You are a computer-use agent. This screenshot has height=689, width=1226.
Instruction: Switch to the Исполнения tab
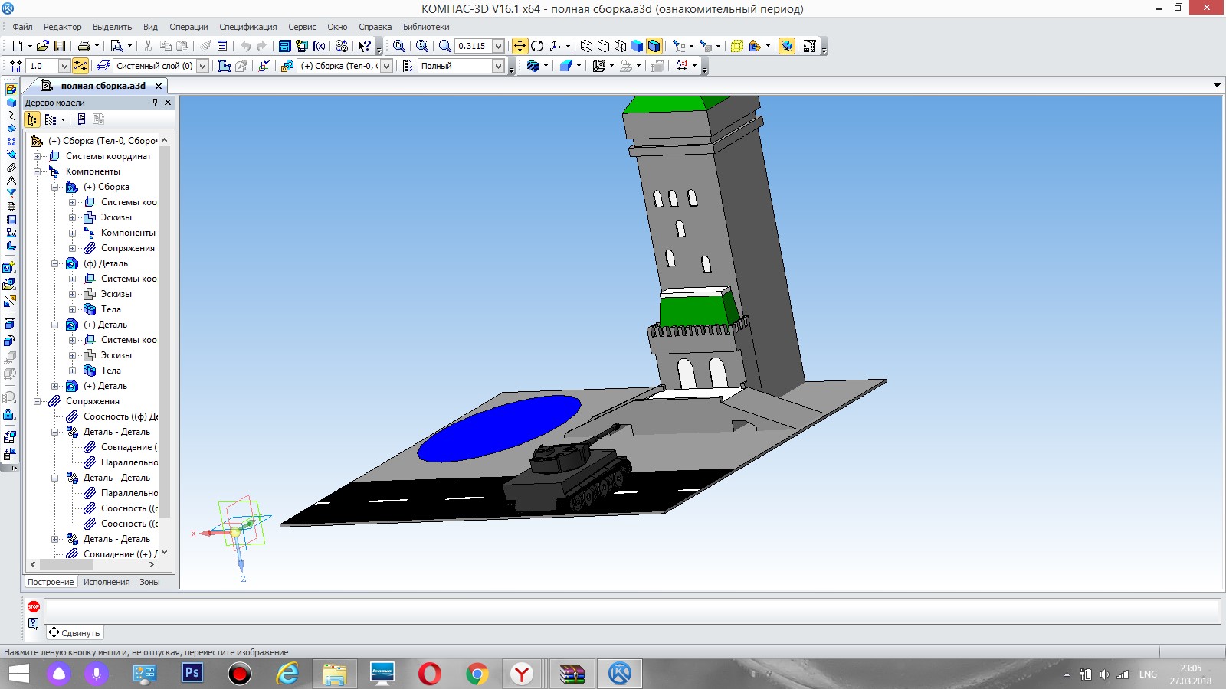(x=107, y=582)
